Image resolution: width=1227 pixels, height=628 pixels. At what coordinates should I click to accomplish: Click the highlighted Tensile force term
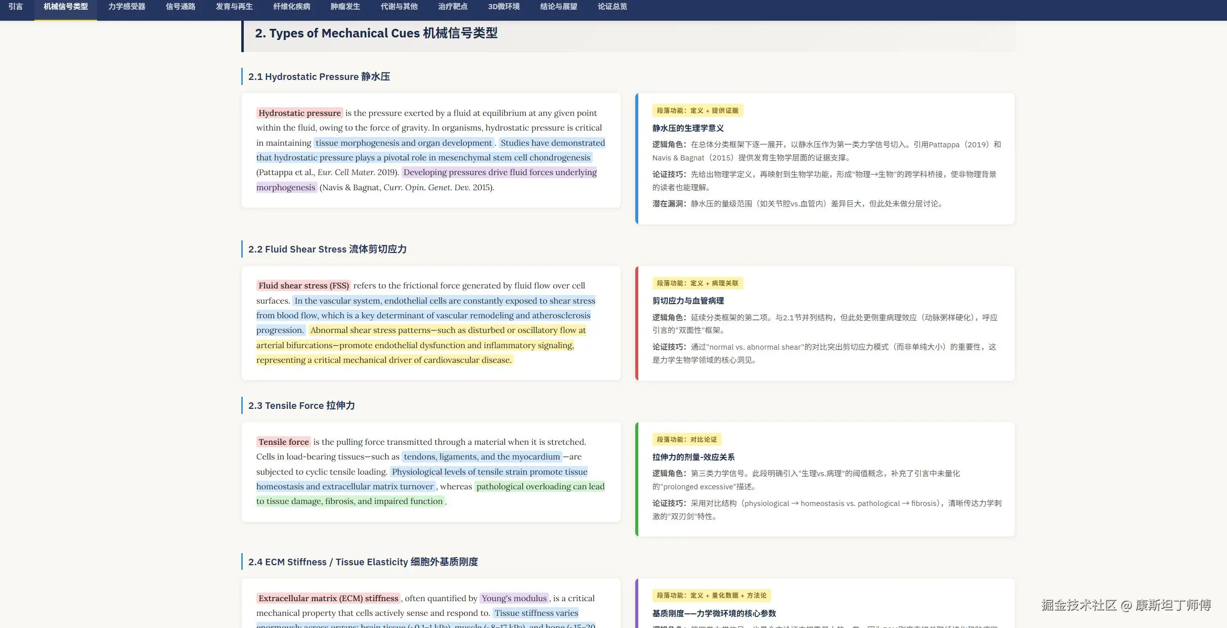click(283, 442)
